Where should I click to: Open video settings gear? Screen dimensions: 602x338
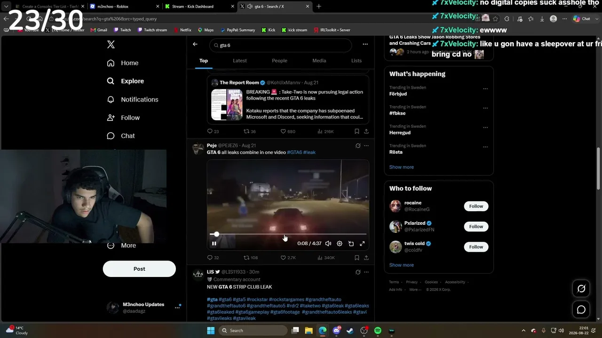click(340, 244)
